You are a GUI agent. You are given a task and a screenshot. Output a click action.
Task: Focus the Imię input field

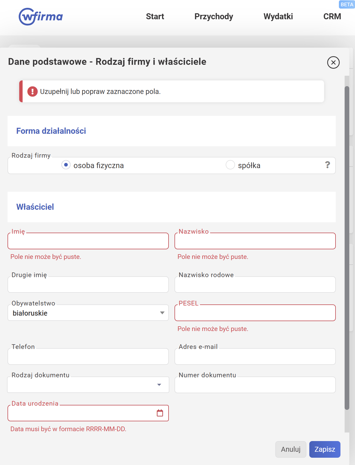(x=88, y=241)
